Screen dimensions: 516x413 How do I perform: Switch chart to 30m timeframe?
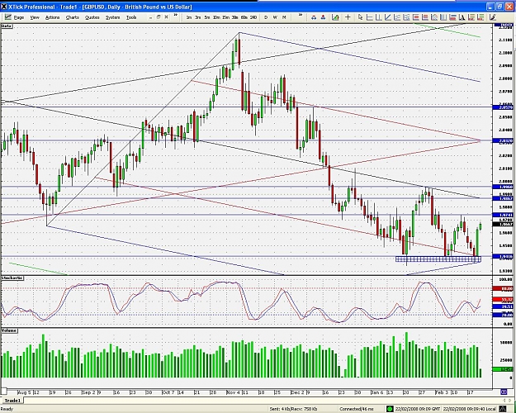234,17
